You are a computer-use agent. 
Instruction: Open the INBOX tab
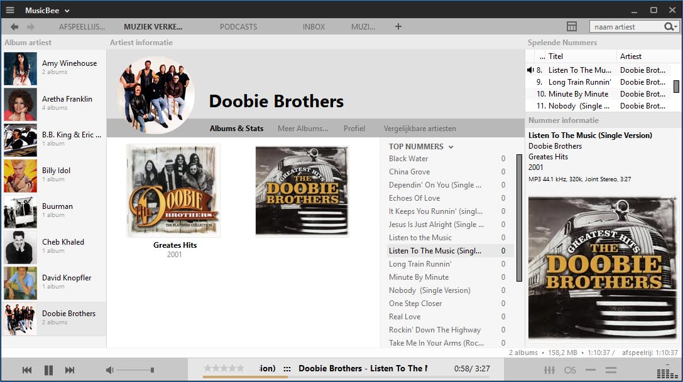click(314, 27)
